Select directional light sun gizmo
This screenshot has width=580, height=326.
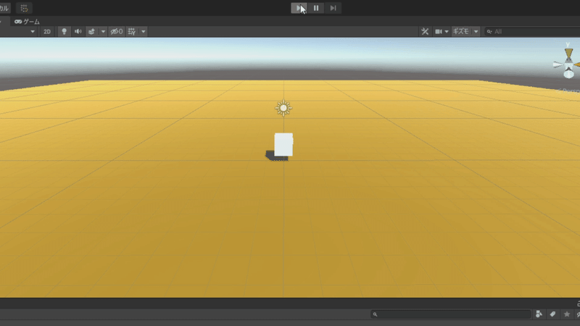pyautogui.click(x=283, y=108)
